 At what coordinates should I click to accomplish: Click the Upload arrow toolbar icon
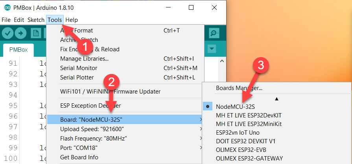tap(21, 33)
